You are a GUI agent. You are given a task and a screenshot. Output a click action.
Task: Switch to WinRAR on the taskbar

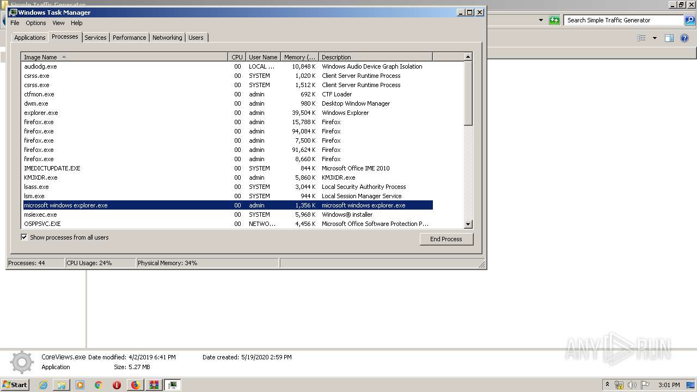(154, 385)
